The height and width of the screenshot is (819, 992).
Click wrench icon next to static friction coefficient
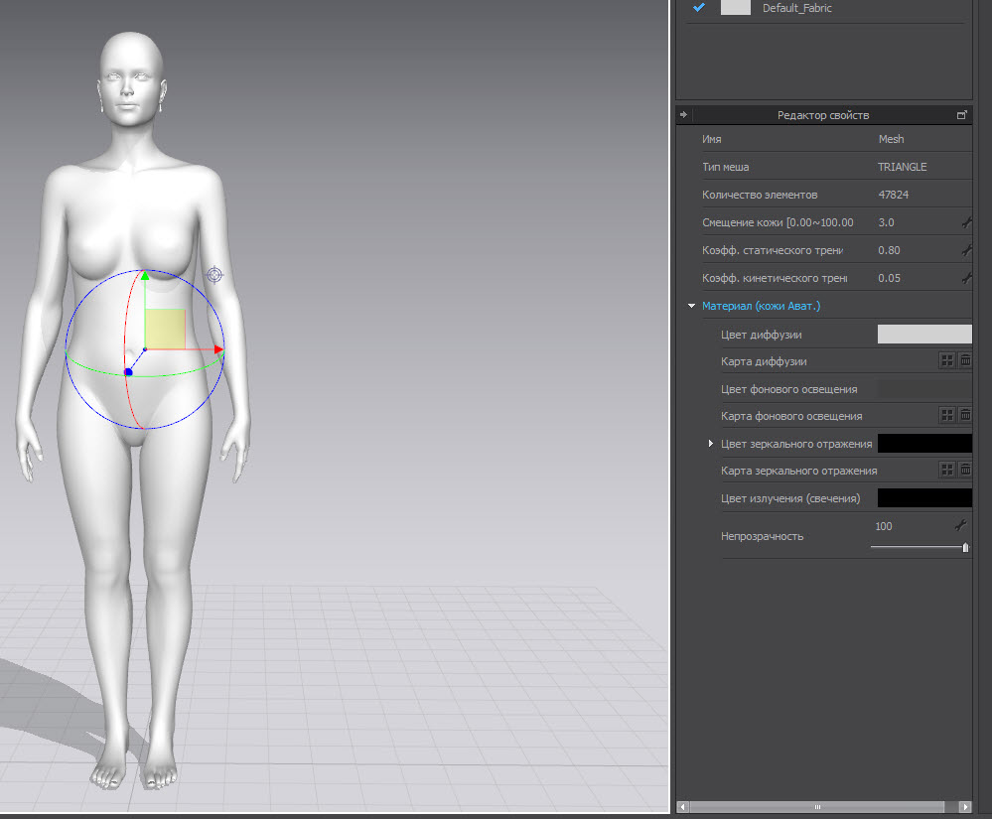966,251
